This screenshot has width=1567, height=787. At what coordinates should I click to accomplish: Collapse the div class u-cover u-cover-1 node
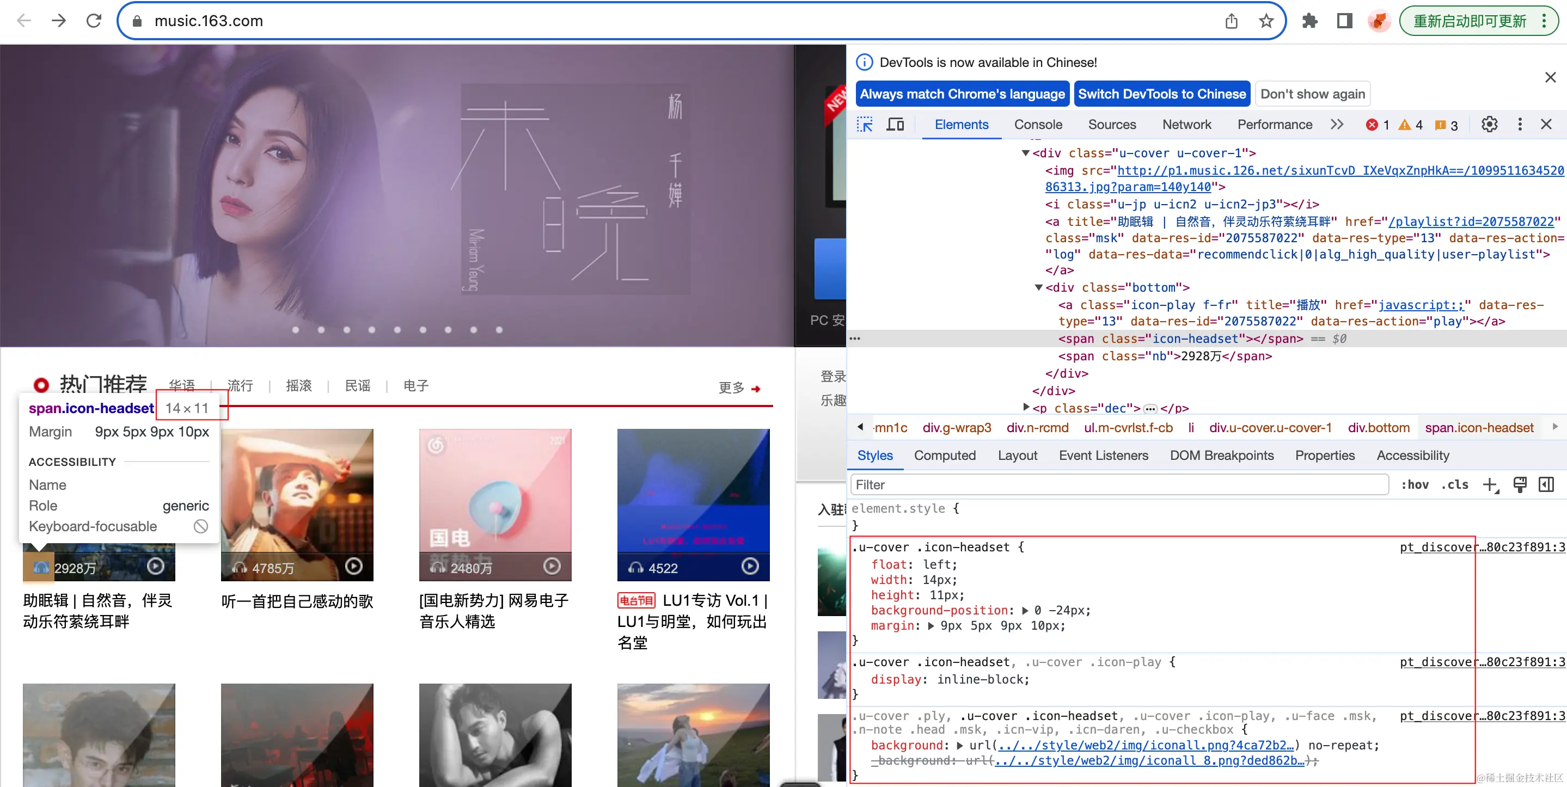1026,153
